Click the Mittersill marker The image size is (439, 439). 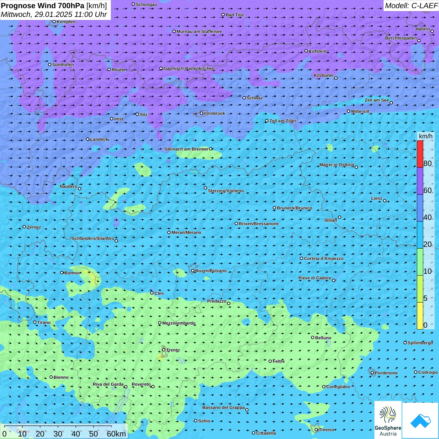[348, 111]
